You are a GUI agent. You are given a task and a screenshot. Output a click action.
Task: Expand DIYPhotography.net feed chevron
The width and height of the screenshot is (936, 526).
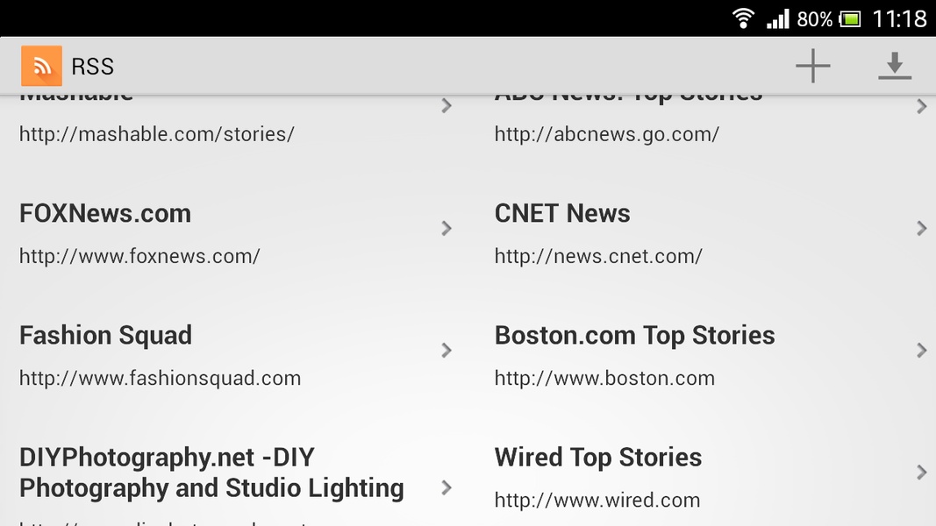[446, 487]
